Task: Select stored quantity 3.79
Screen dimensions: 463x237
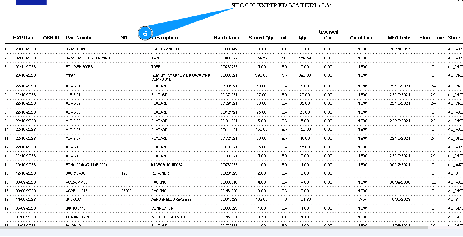Action: pyautogui.click(x=261, y=217)
